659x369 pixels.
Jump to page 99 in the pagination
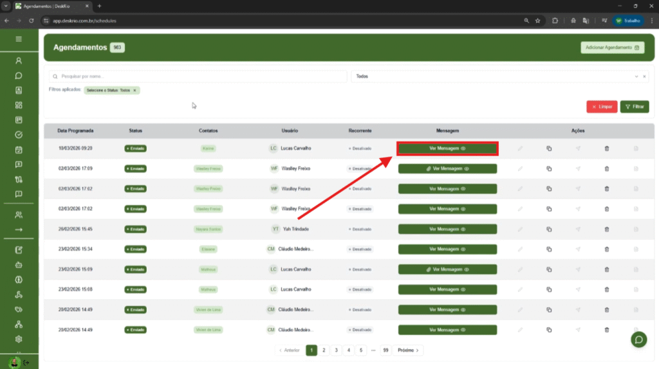click(x=385, y=350)
